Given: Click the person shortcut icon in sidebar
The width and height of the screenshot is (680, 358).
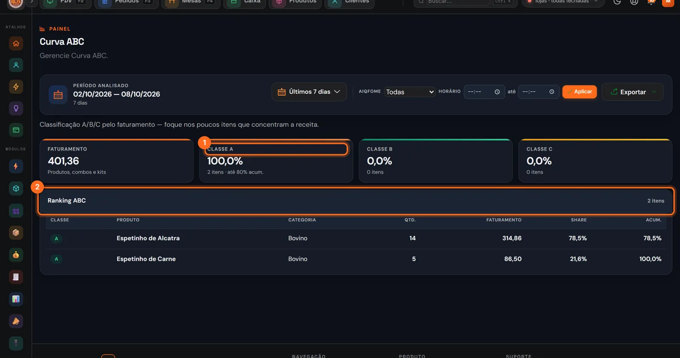Looking at the screenshot, I should pyautogui.click(x=16, y=65).
